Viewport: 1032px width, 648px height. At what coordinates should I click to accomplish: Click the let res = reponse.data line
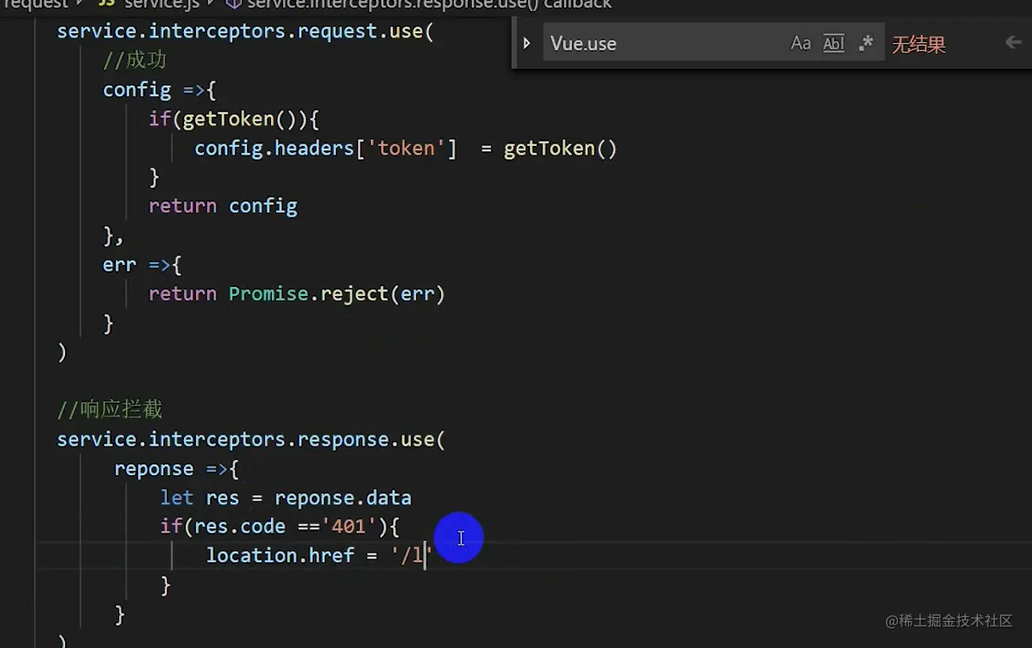(286, 498)
